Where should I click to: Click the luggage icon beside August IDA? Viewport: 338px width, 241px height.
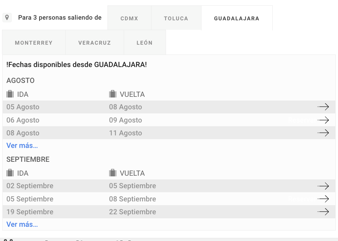click(10, 94)
